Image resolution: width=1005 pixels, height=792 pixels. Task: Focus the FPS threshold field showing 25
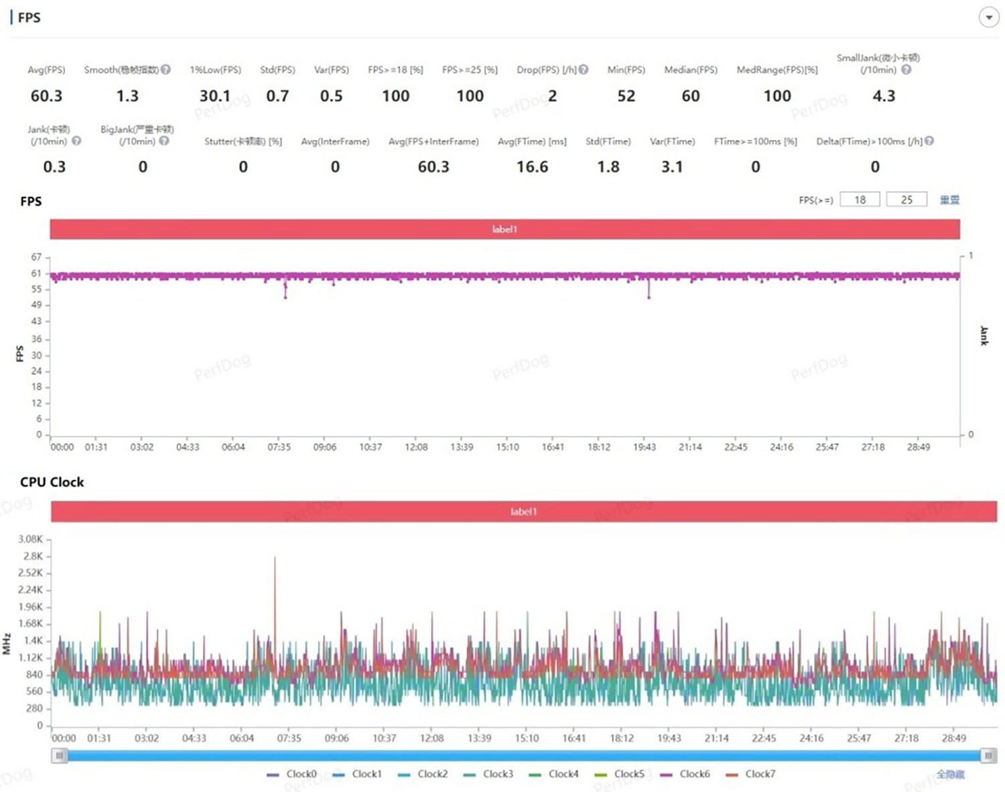pos(907,200)
